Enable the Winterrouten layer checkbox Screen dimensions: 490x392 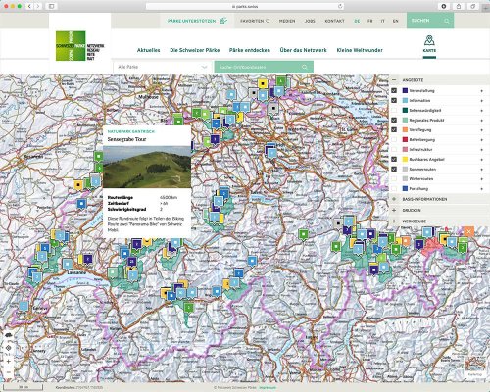tap(394, 178)
